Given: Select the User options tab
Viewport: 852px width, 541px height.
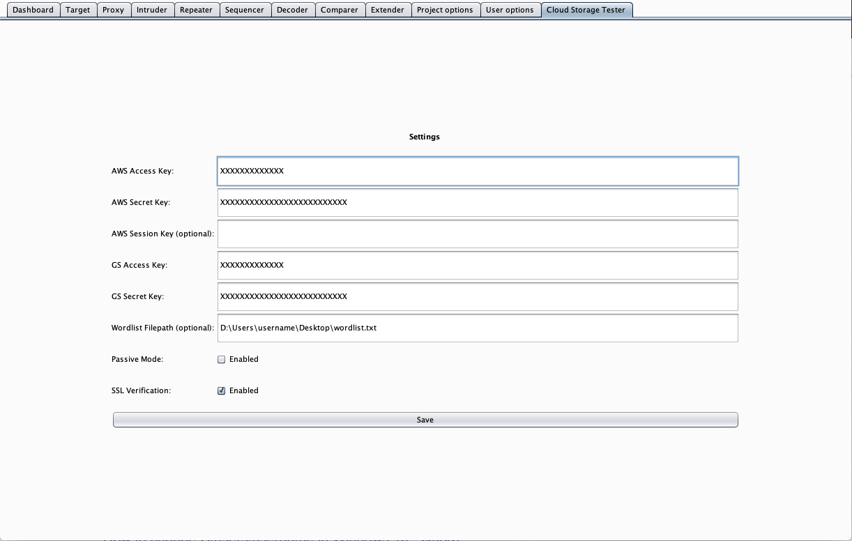Looking at the screenshot, I should 510,10.
